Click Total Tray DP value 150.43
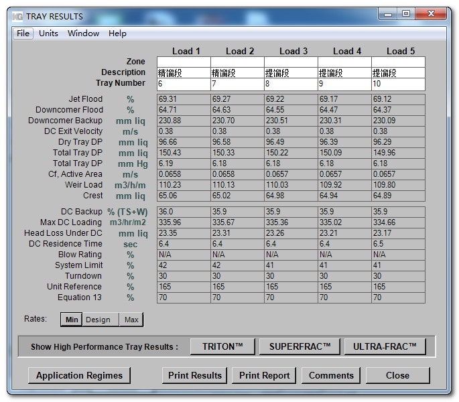Viewport: 459px width, 402px height. pyautogui.click(x=184, y=153)
